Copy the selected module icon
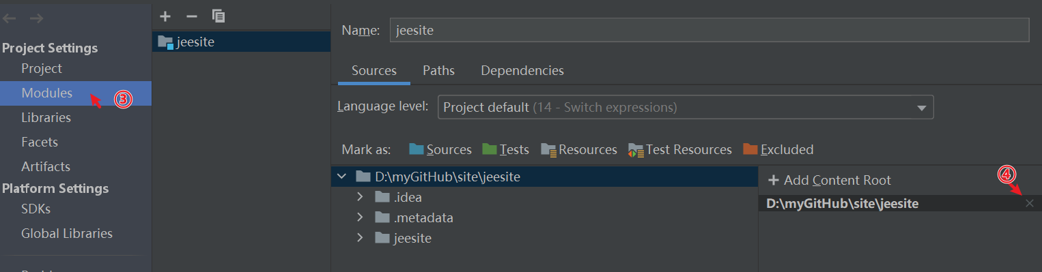1042x272 pixels. [x=219, y=16]
